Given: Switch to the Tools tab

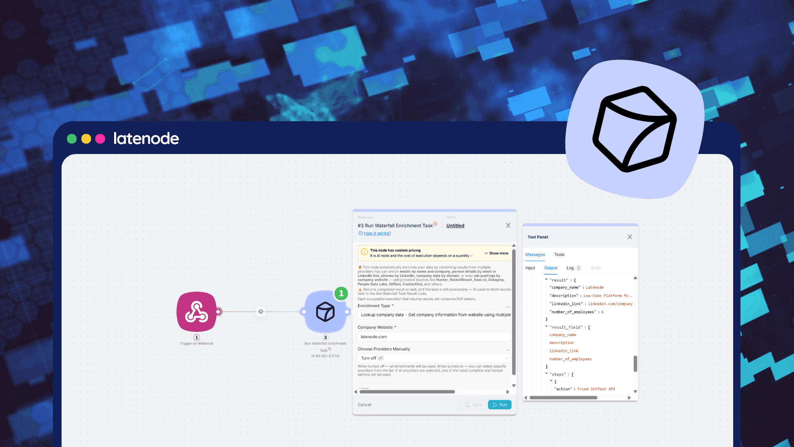Looking at the screenshot, I should click(559, 255).
